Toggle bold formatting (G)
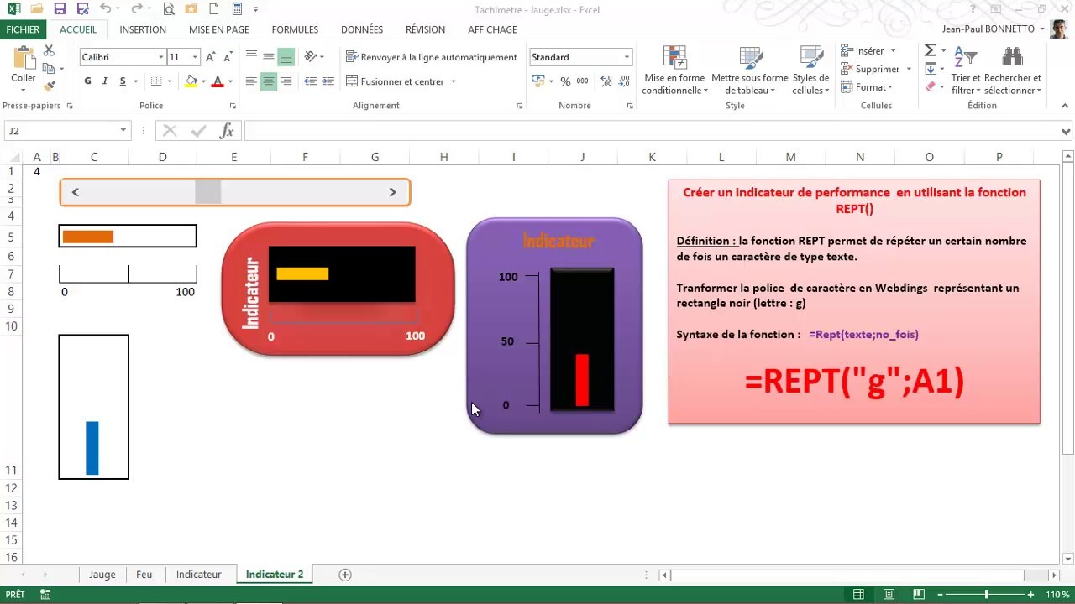The height and width of the screenshot is (604, 1075). pos(87,81)
